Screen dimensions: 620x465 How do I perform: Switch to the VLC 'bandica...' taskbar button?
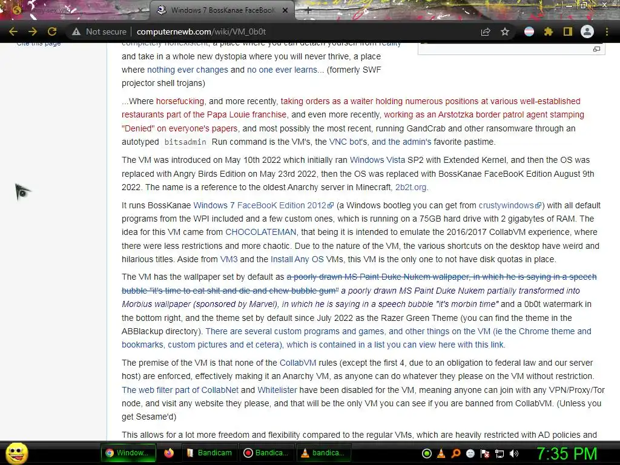click(x=324, y=453)
